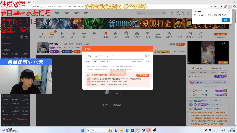Show hidden system tray icons
237x133 pixels.
[x=202, y=130]
